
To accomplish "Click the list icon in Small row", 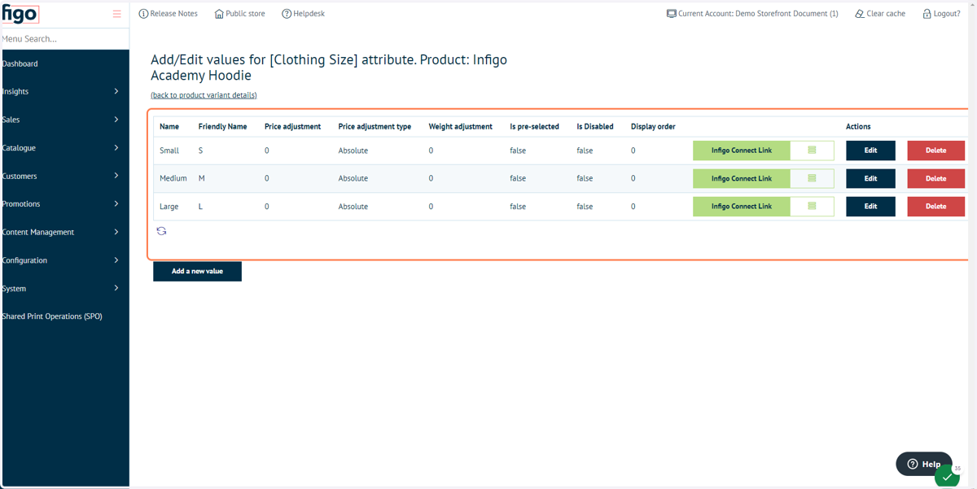I will tap(812, 151).
